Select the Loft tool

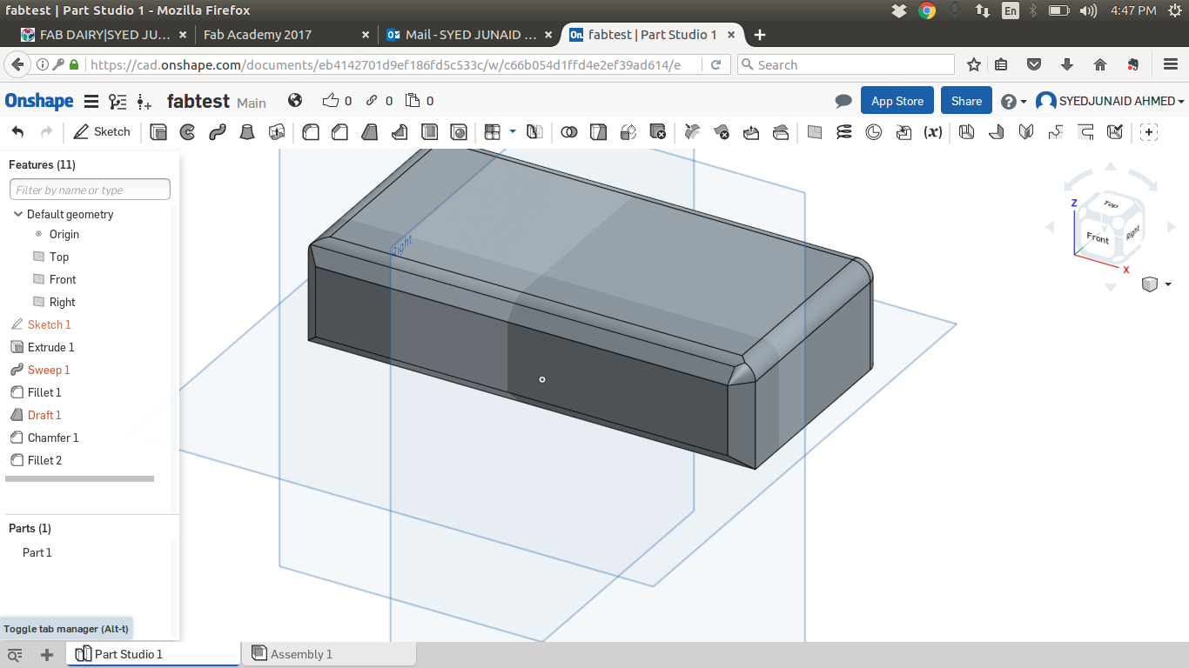(x=247, y=132)
